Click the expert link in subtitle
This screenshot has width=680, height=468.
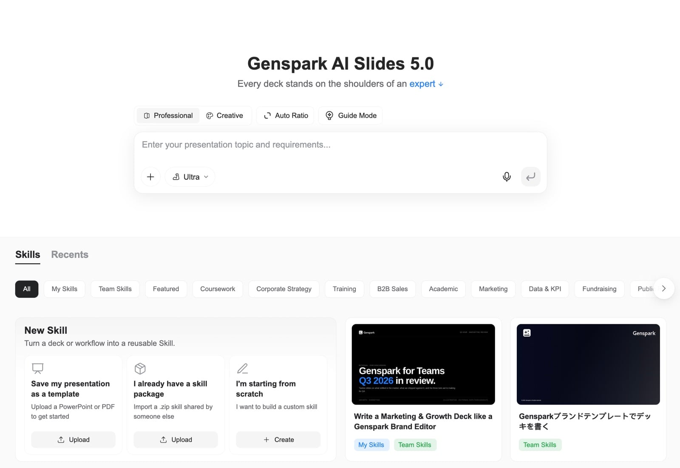[422, 84]
